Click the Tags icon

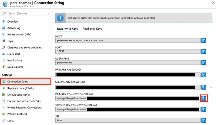(4, 41)
